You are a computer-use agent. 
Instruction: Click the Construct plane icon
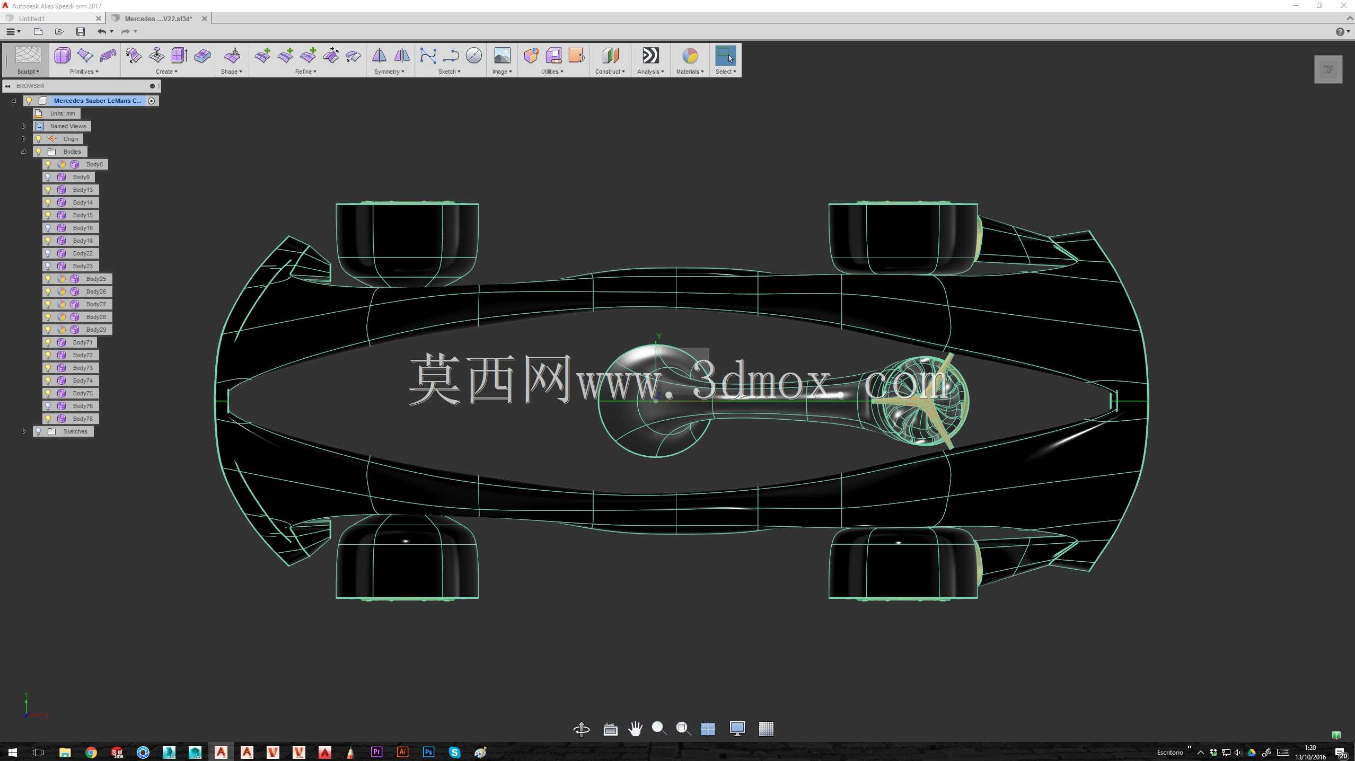pos(610,56)
